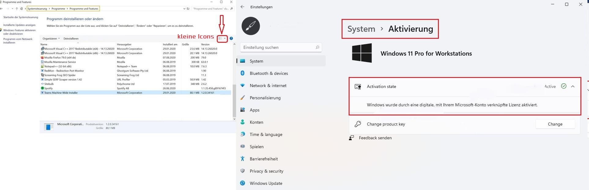Click the Settings back arrow icon
This screenshot has height=190, width=589.
pos(243,7)
